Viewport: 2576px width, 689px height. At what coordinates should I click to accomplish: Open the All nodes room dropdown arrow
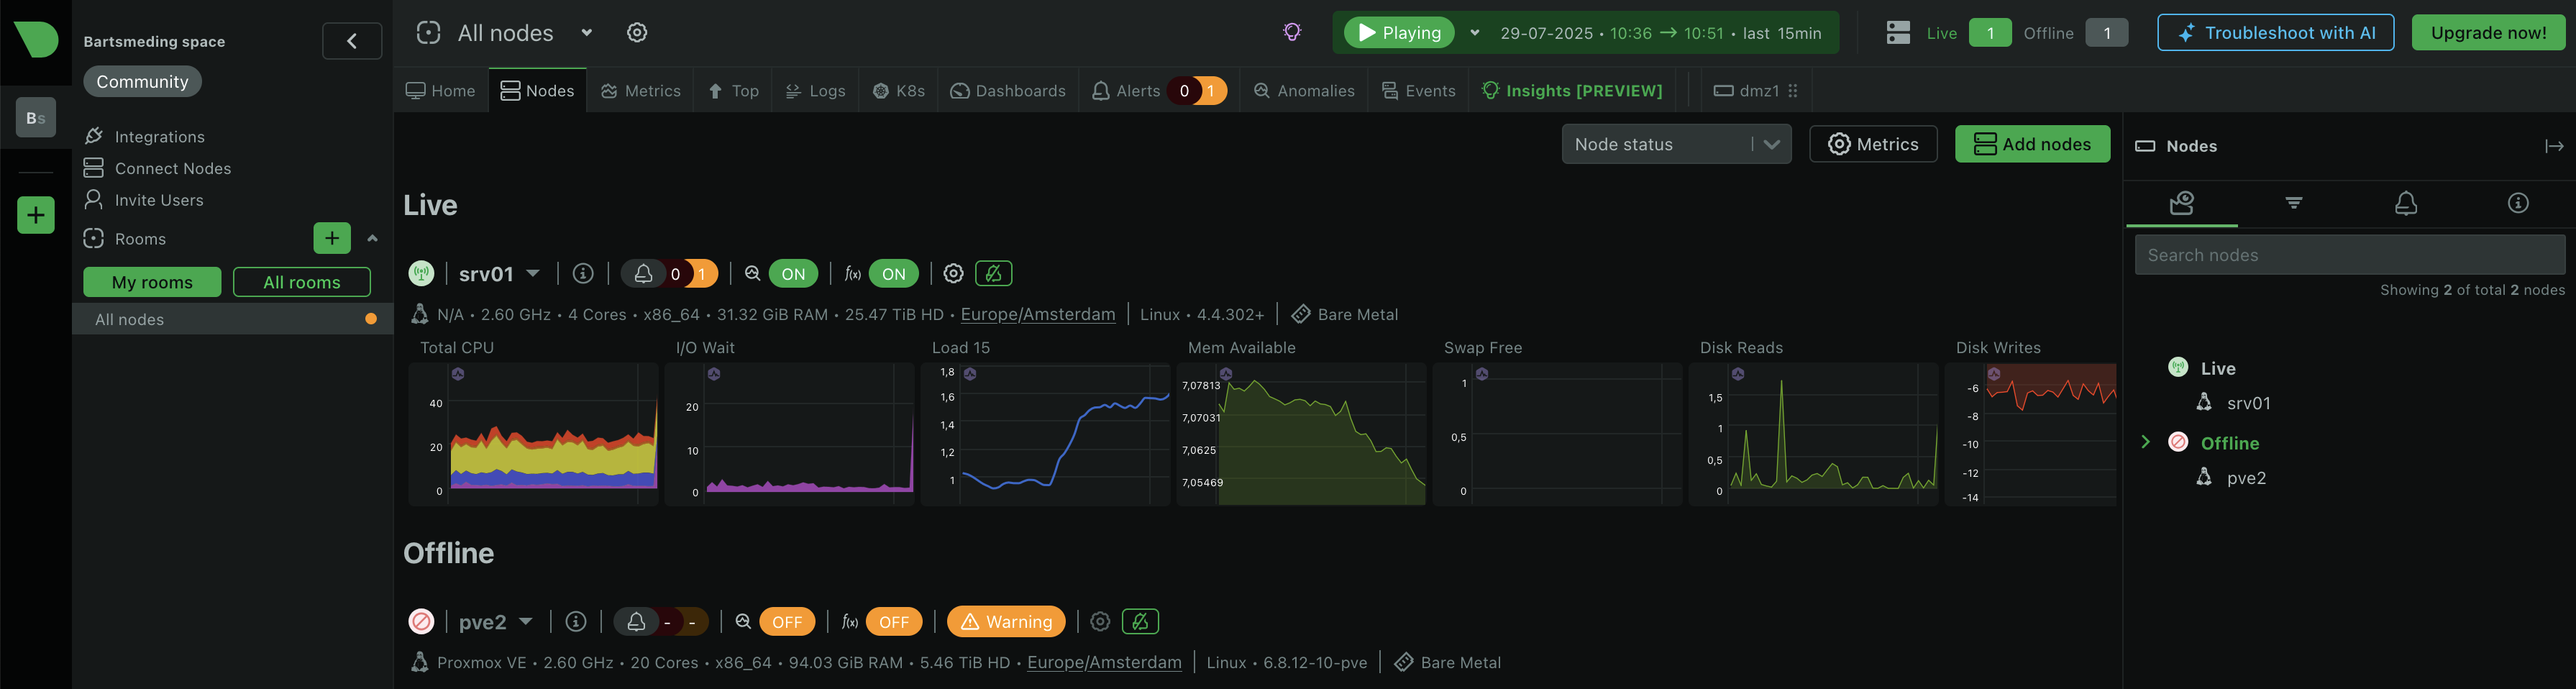click(x=587, y=33)
